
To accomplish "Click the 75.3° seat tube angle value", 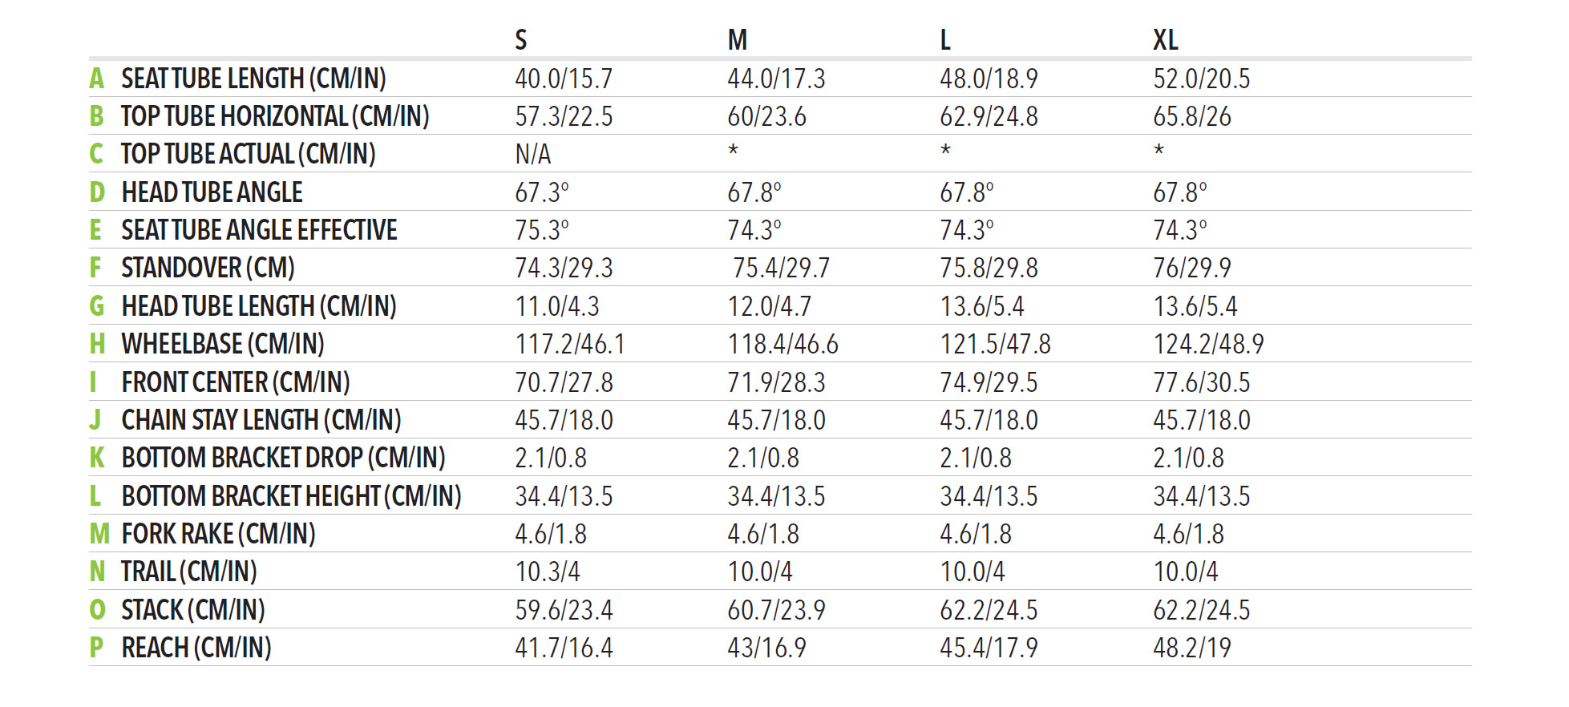I will tap(541, 230).
